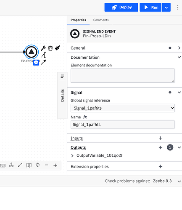Toggle fullscreen with the expand arrows icon
The image size is (182, 210).
20,165
